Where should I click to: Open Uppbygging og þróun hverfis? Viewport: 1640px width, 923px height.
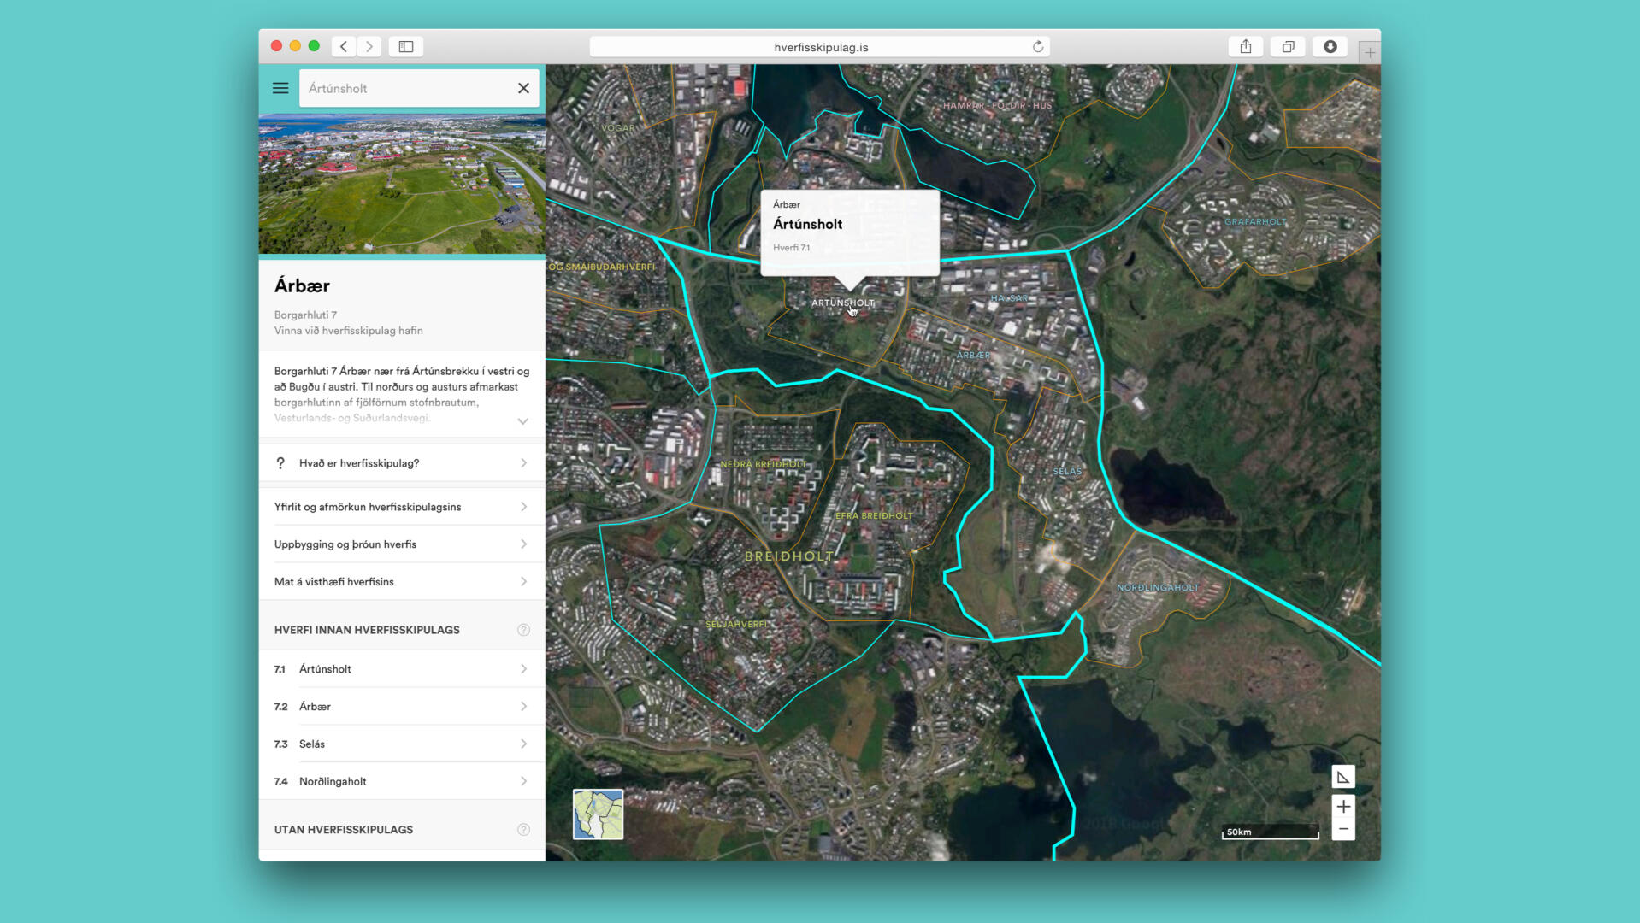pos(401,544)
